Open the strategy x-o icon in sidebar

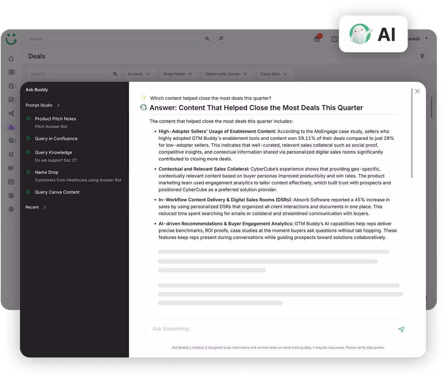[x=11, y=154]
